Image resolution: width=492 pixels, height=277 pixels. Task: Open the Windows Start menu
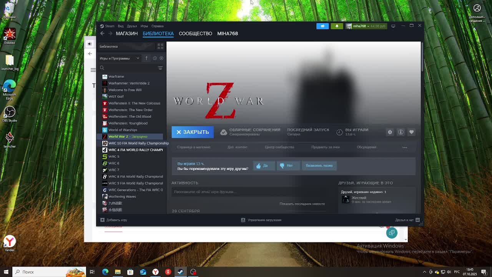(x=6, y=272)
